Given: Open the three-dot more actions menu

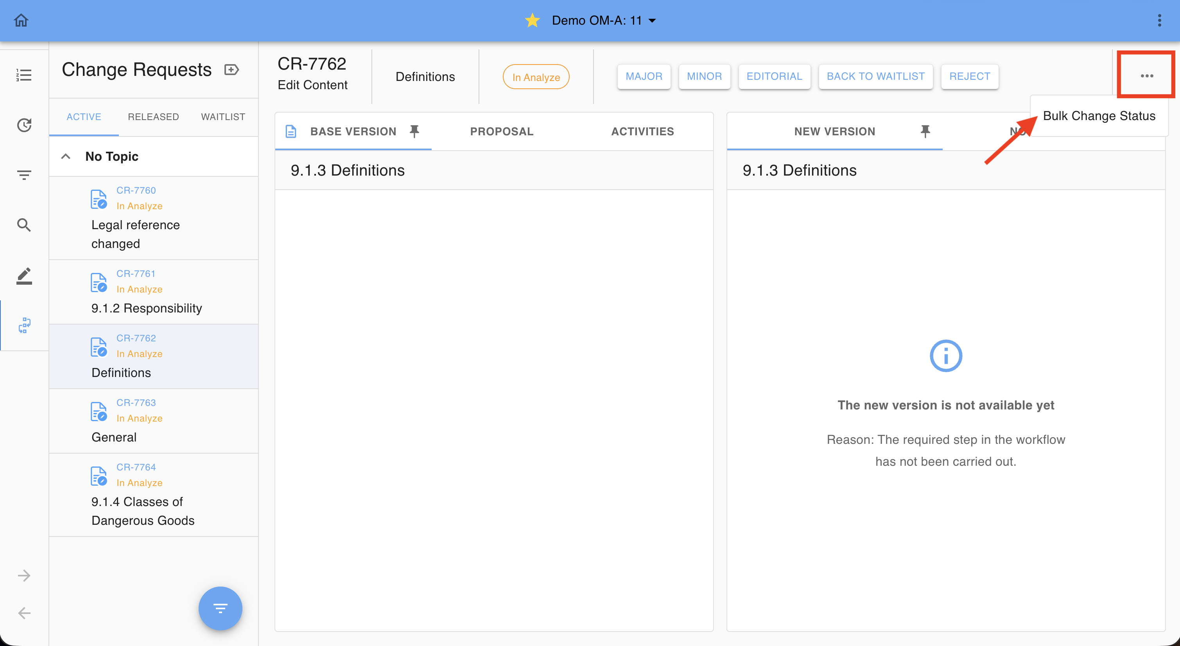Looking at the screenshot, I should pyautogui.click(x=1146, y=76).
